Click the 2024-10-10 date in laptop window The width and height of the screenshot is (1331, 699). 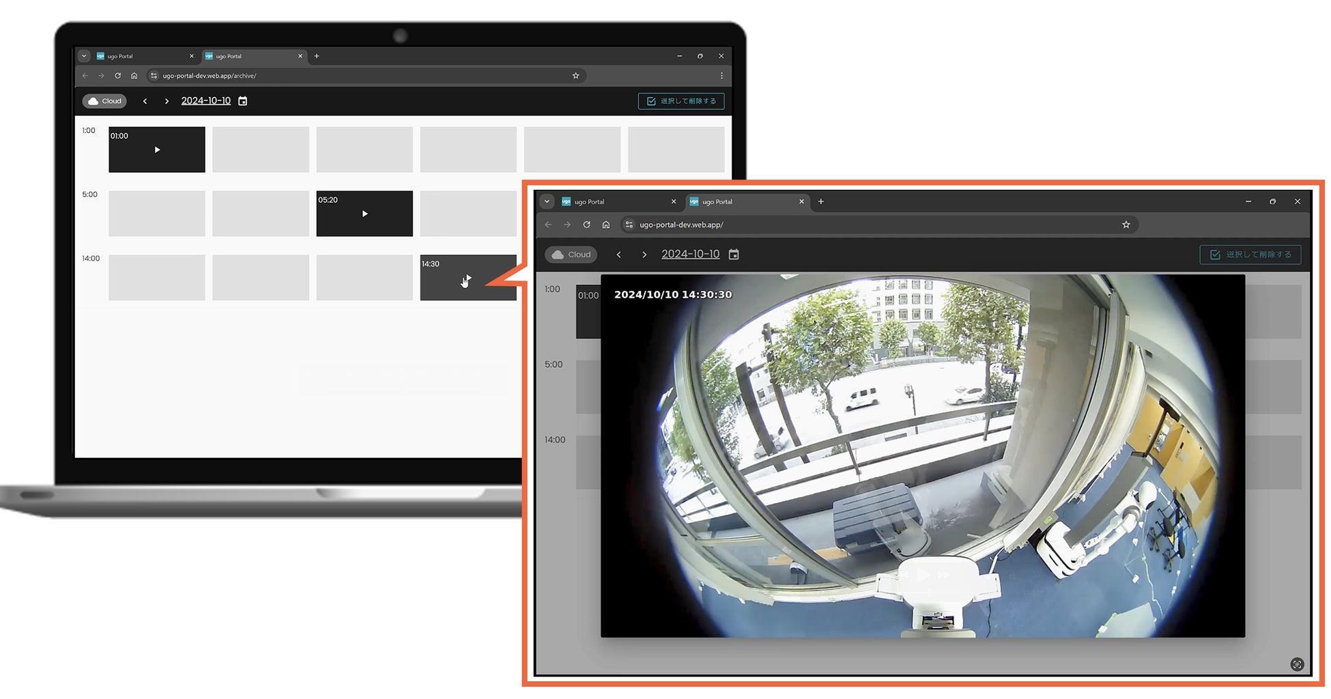click(206, 101)
